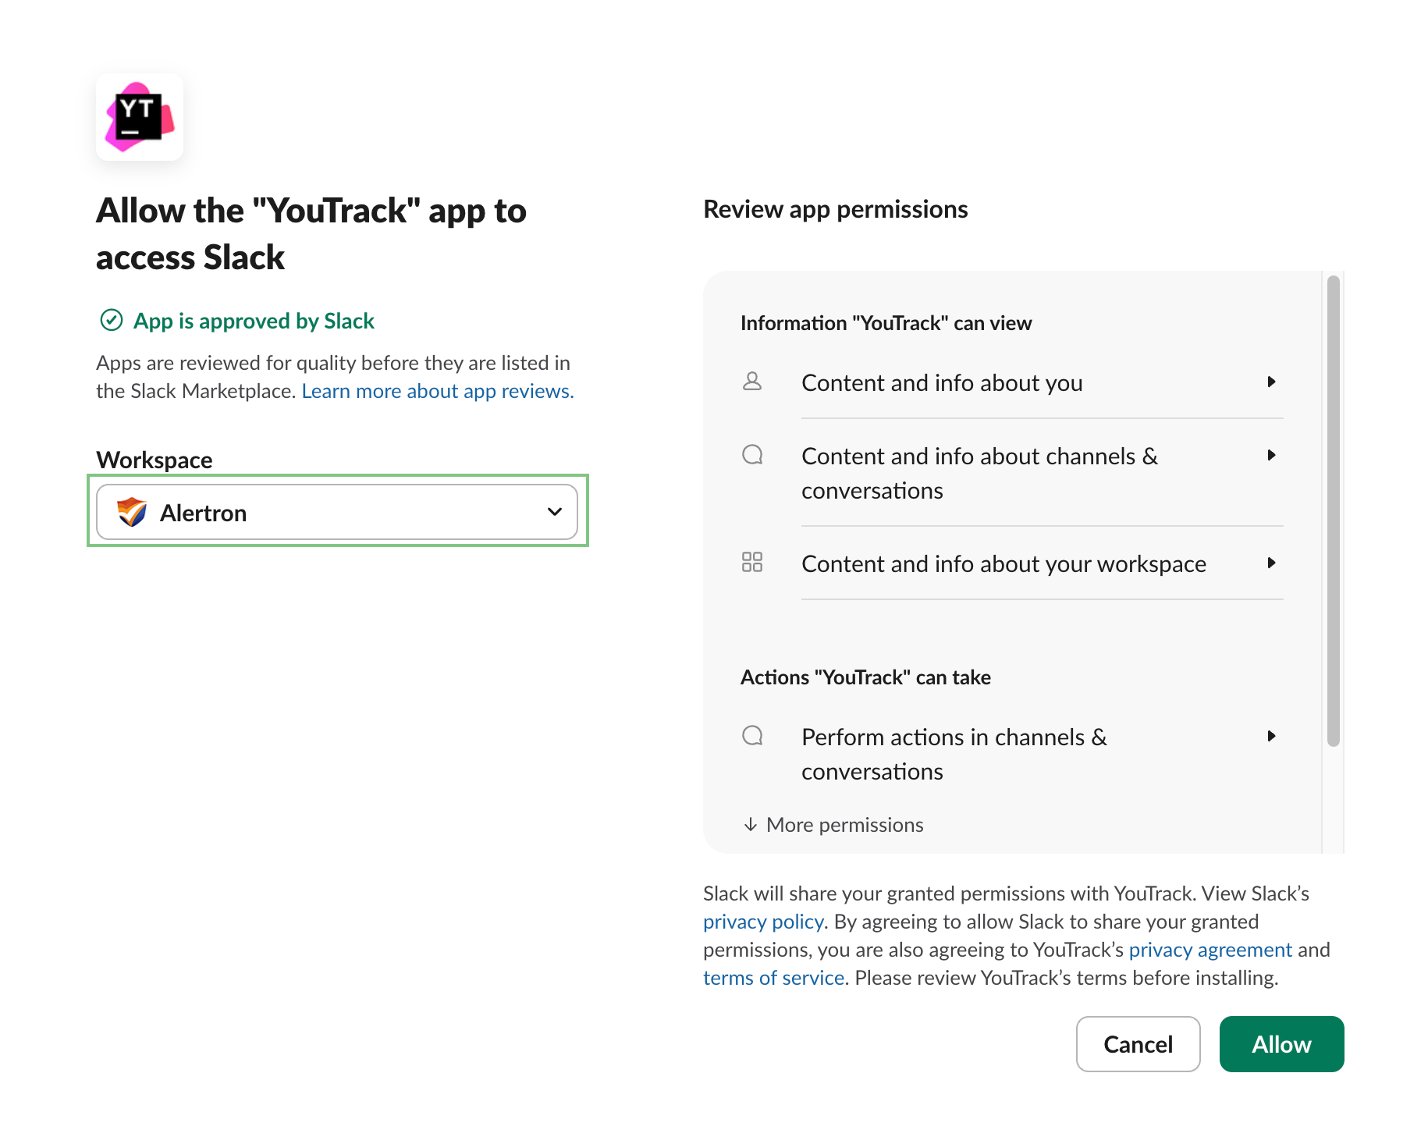Expand Content and info about your workspace
This screenshot has height=1144, width=1428.
pyautogui.click(x=1271, y=563)
